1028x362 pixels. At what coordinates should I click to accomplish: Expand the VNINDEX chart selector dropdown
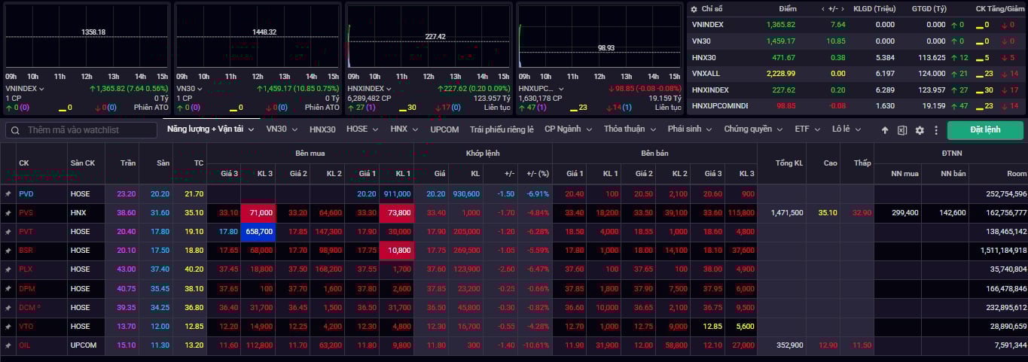[41, 89]
